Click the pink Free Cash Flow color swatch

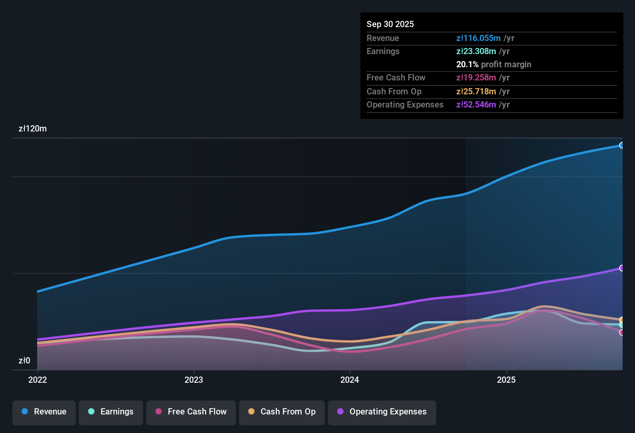(x=158, y=412)
